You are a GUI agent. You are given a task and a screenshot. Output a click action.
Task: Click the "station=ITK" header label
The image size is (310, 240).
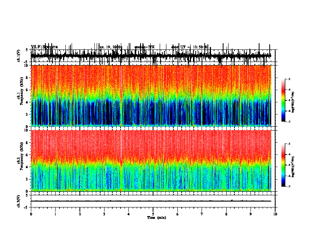[x=144, y=47]
